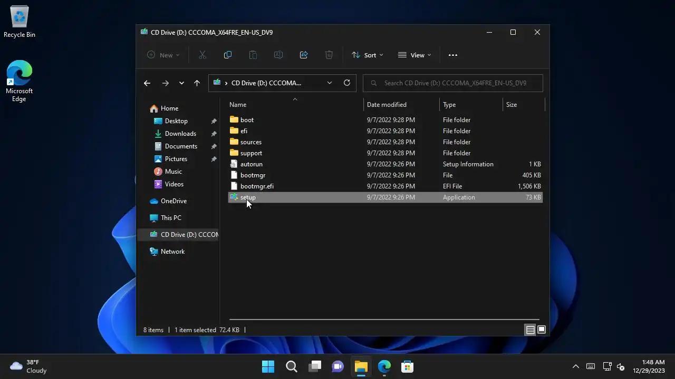Go up one folder level arrow
The height and width of the screenshot is (379, 675).
[x=197, y=83]
